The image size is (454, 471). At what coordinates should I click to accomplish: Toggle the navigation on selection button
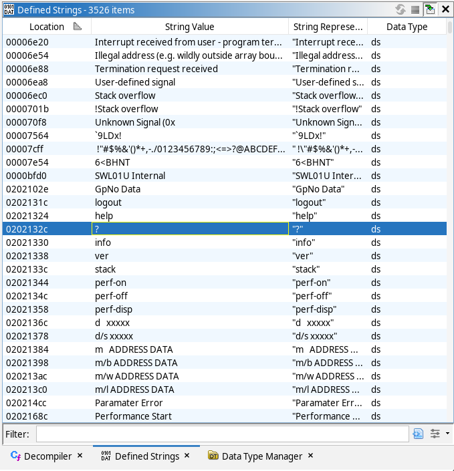point(429,9)
